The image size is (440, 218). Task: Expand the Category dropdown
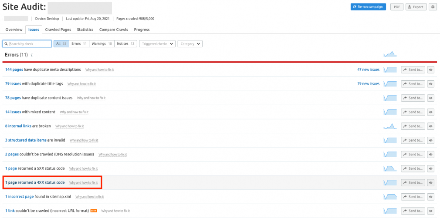point(190,44)
